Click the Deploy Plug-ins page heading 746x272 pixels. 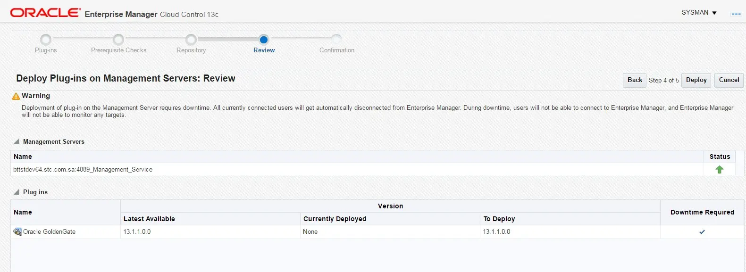[x=126, y=78]
